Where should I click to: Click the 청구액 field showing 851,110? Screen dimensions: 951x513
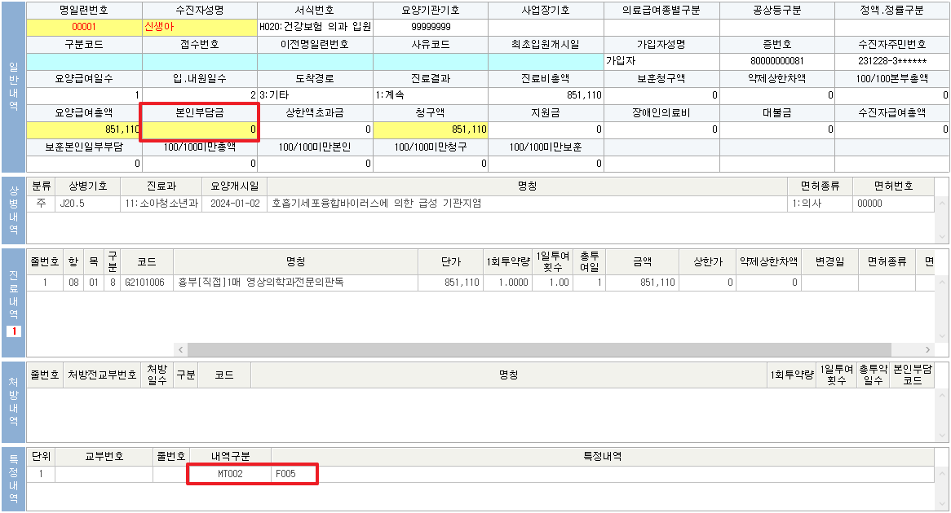pyautogui.click(x=431, y=129)
